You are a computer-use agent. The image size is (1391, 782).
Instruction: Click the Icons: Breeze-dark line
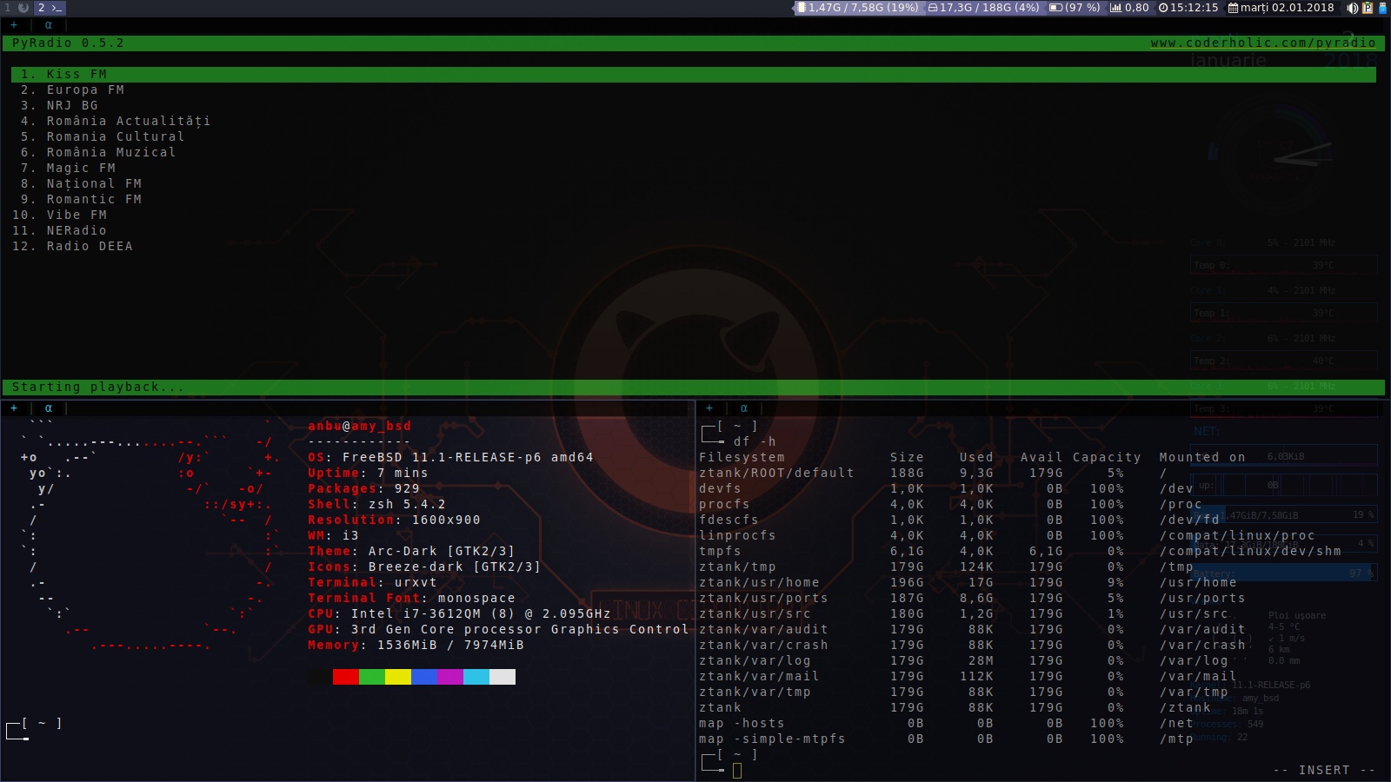pyautogui.click(x=424, y=567)
